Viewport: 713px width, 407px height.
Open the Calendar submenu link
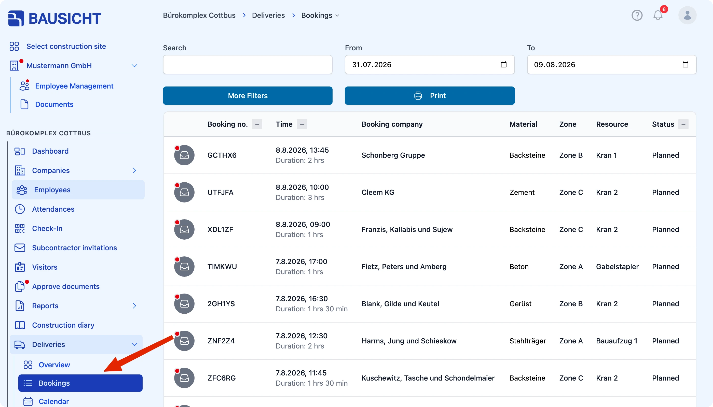[54, 401]
